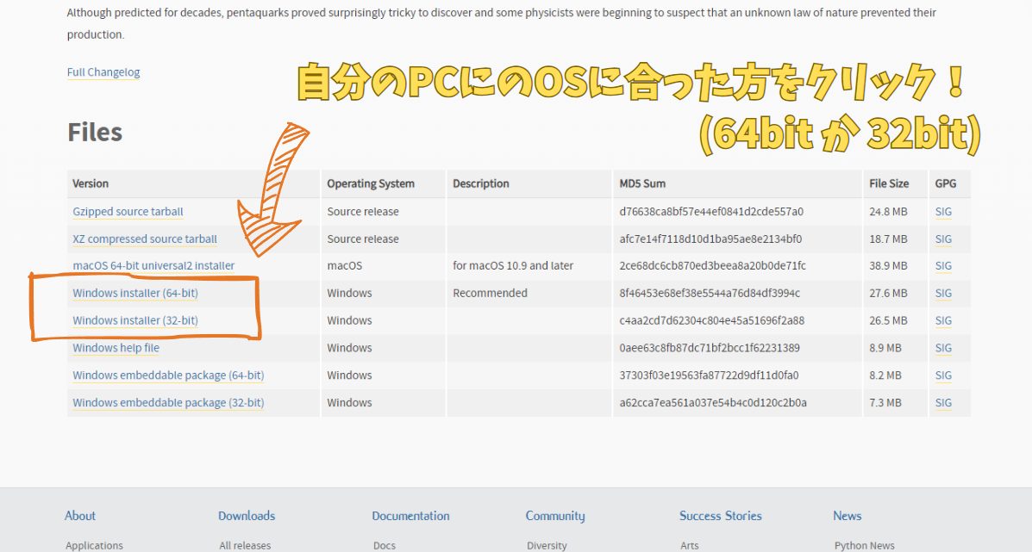
Task: Open the Full Changelog link
Action: coord(103,72)
